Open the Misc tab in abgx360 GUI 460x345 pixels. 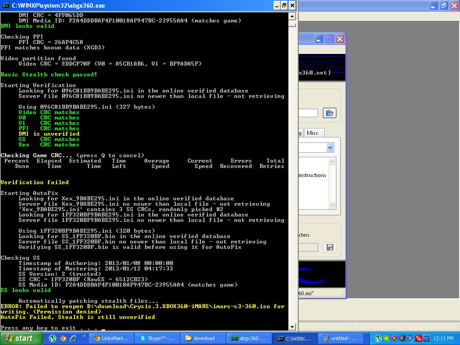click(x=313, y=133)
